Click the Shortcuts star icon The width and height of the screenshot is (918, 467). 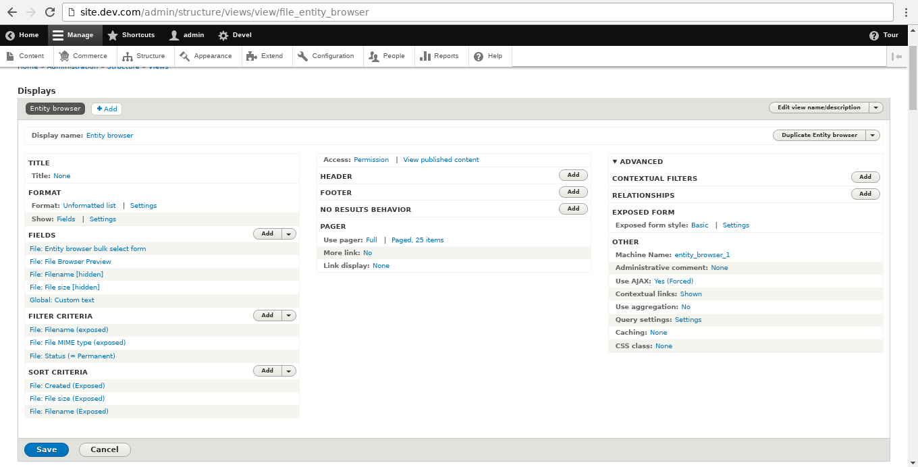[113, 35]
